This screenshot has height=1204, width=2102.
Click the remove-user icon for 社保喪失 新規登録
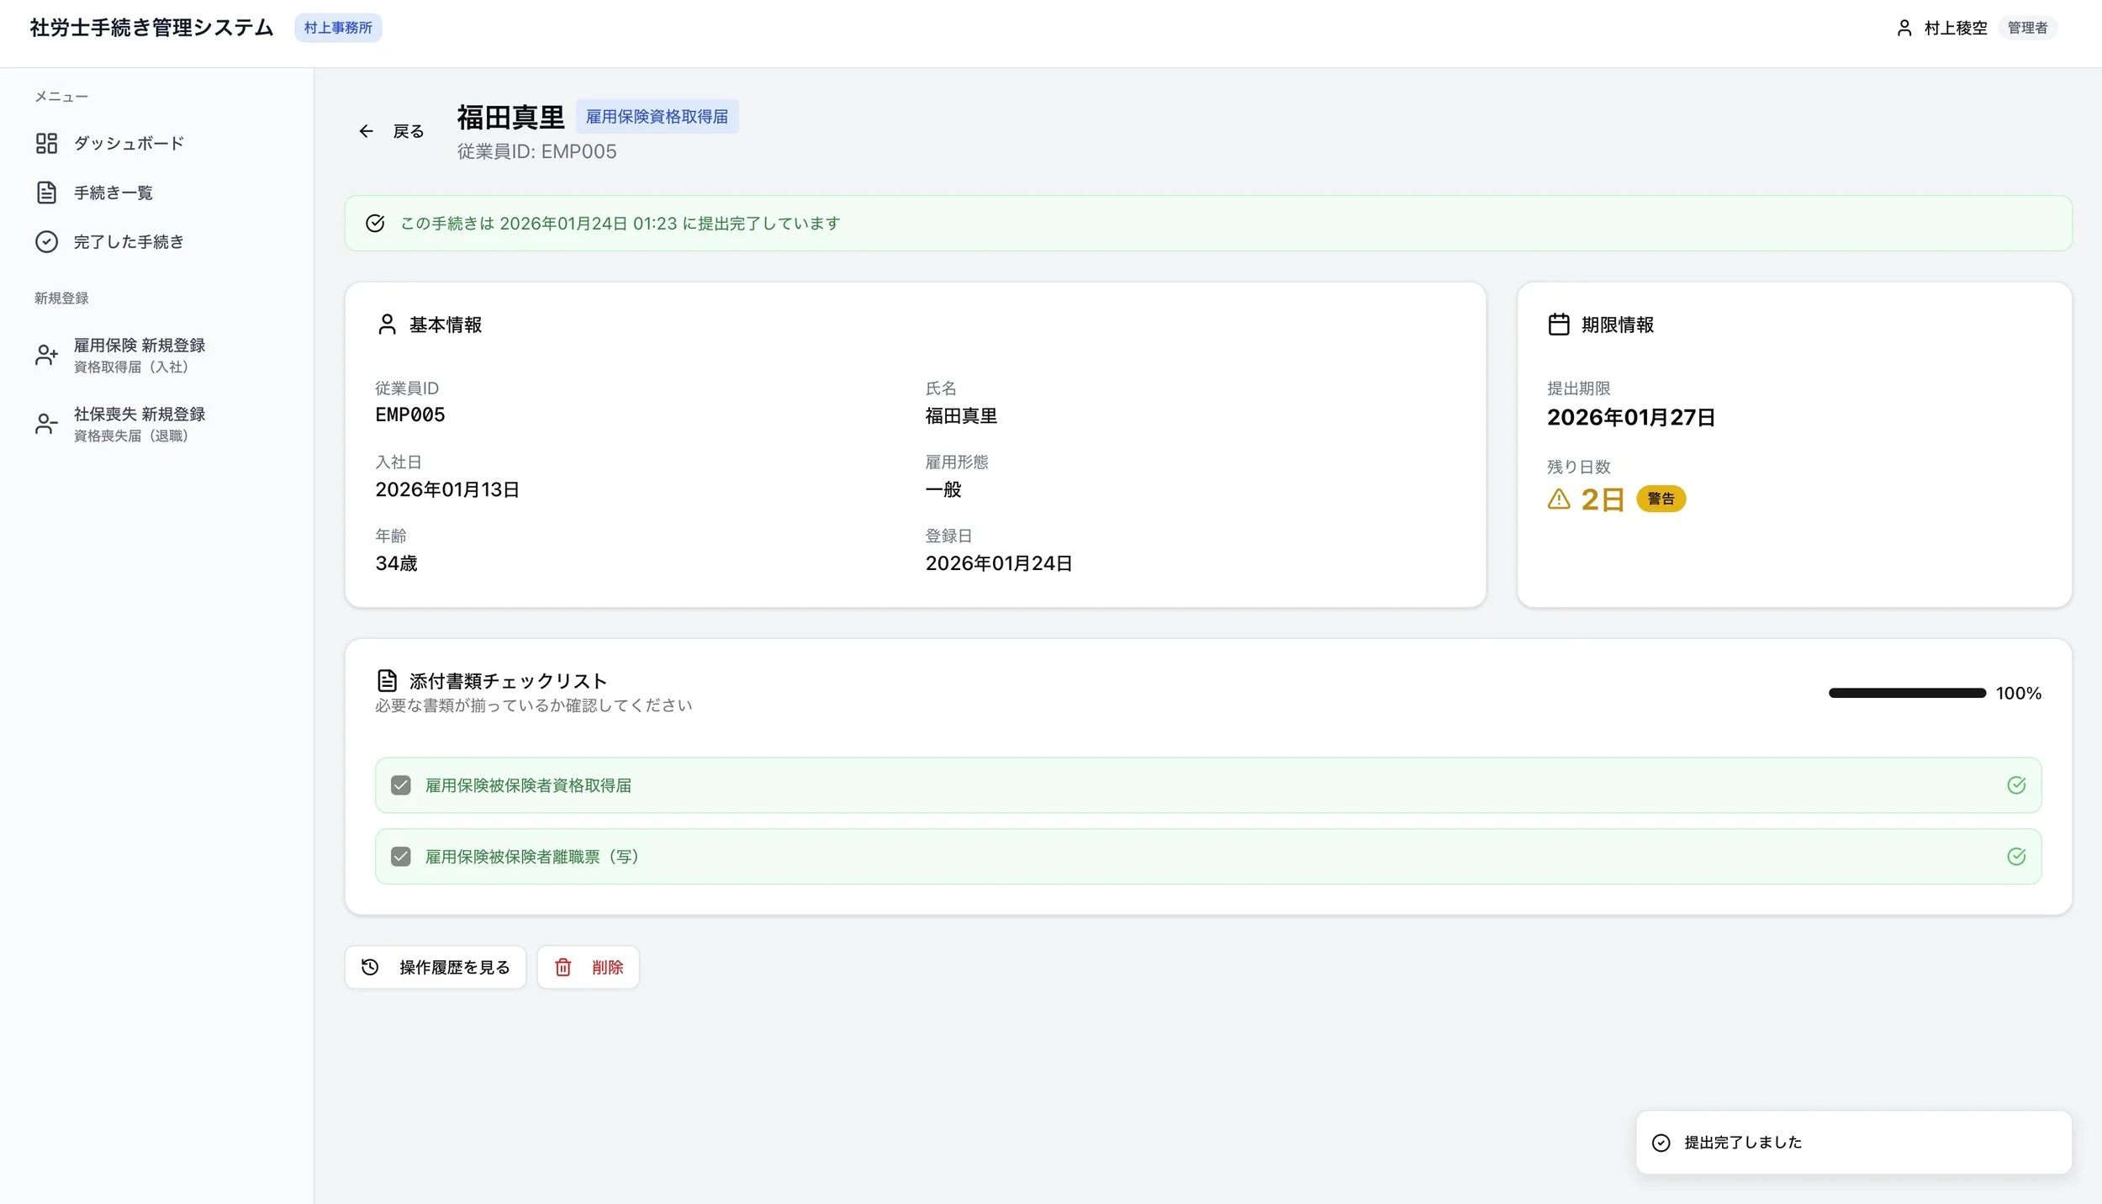click(x=46, y=424)
